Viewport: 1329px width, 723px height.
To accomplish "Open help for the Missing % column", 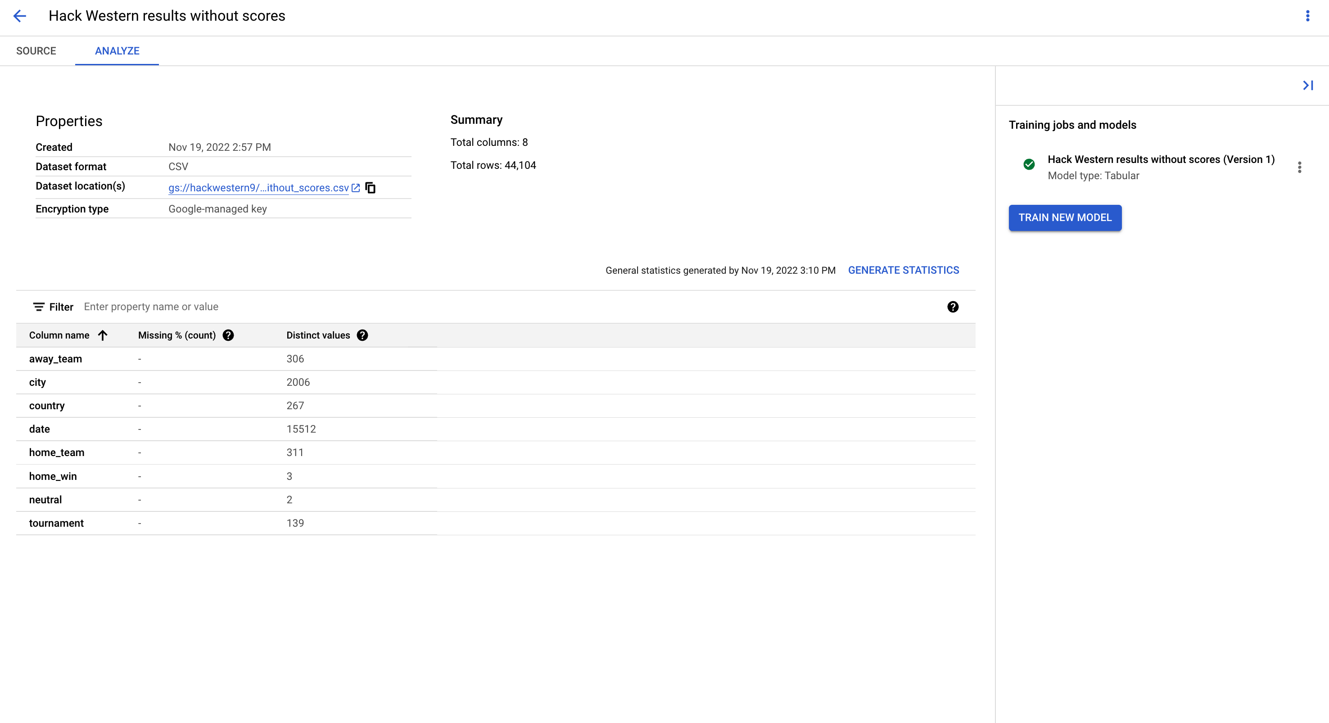I will 228,335.
